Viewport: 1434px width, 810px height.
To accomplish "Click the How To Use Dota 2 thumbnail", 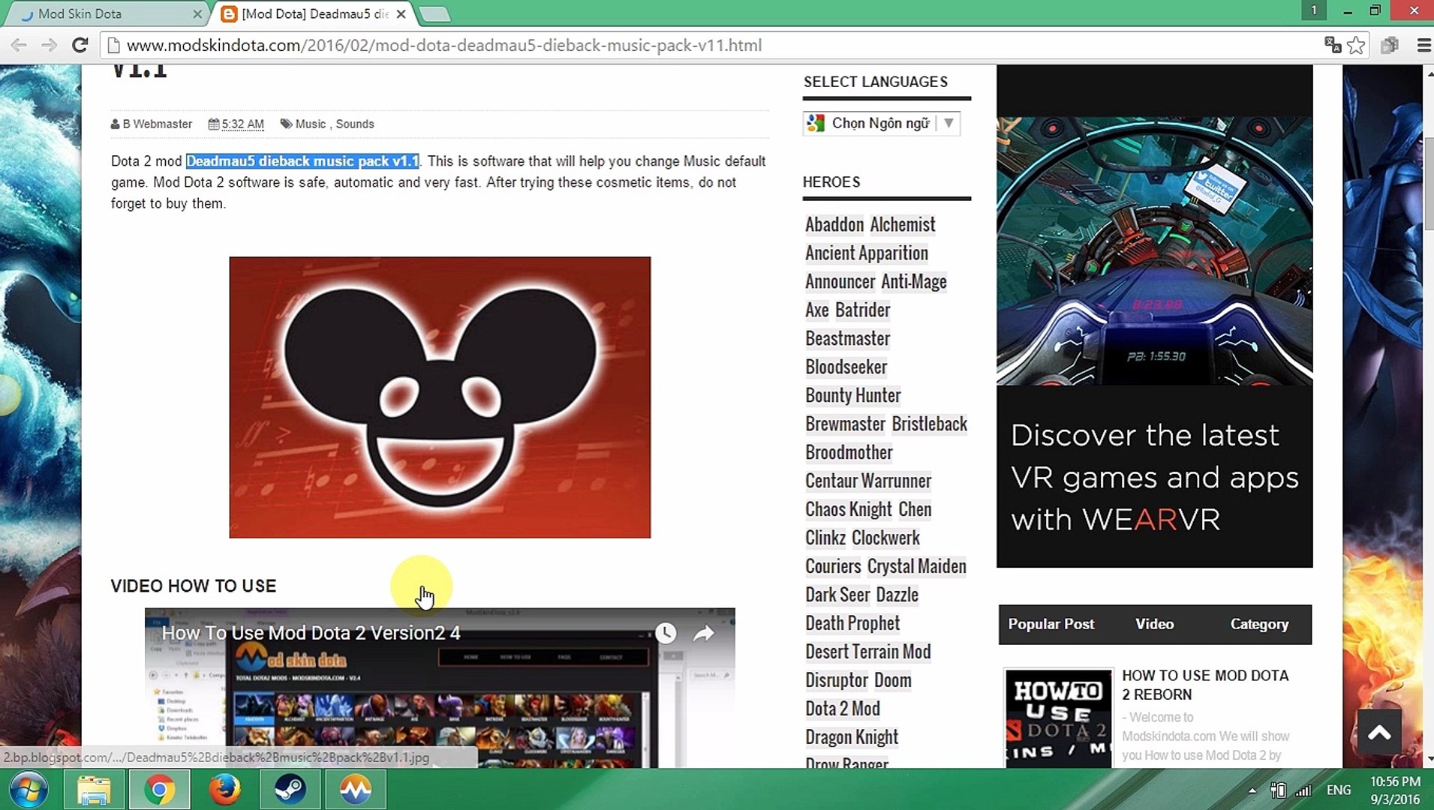I will [1058, 718].
